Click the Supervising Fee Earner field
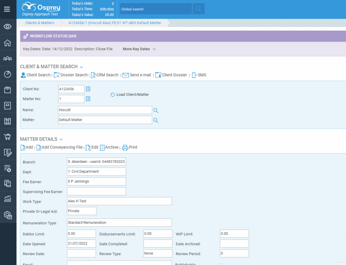The width and height of the screenshot is (346, 265). coord(96,191)
